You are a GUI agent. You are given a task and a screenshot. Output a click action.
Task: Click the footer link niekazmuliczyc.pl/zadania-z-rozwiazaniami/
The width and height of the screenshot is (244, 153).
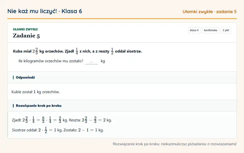pos(199,144)
